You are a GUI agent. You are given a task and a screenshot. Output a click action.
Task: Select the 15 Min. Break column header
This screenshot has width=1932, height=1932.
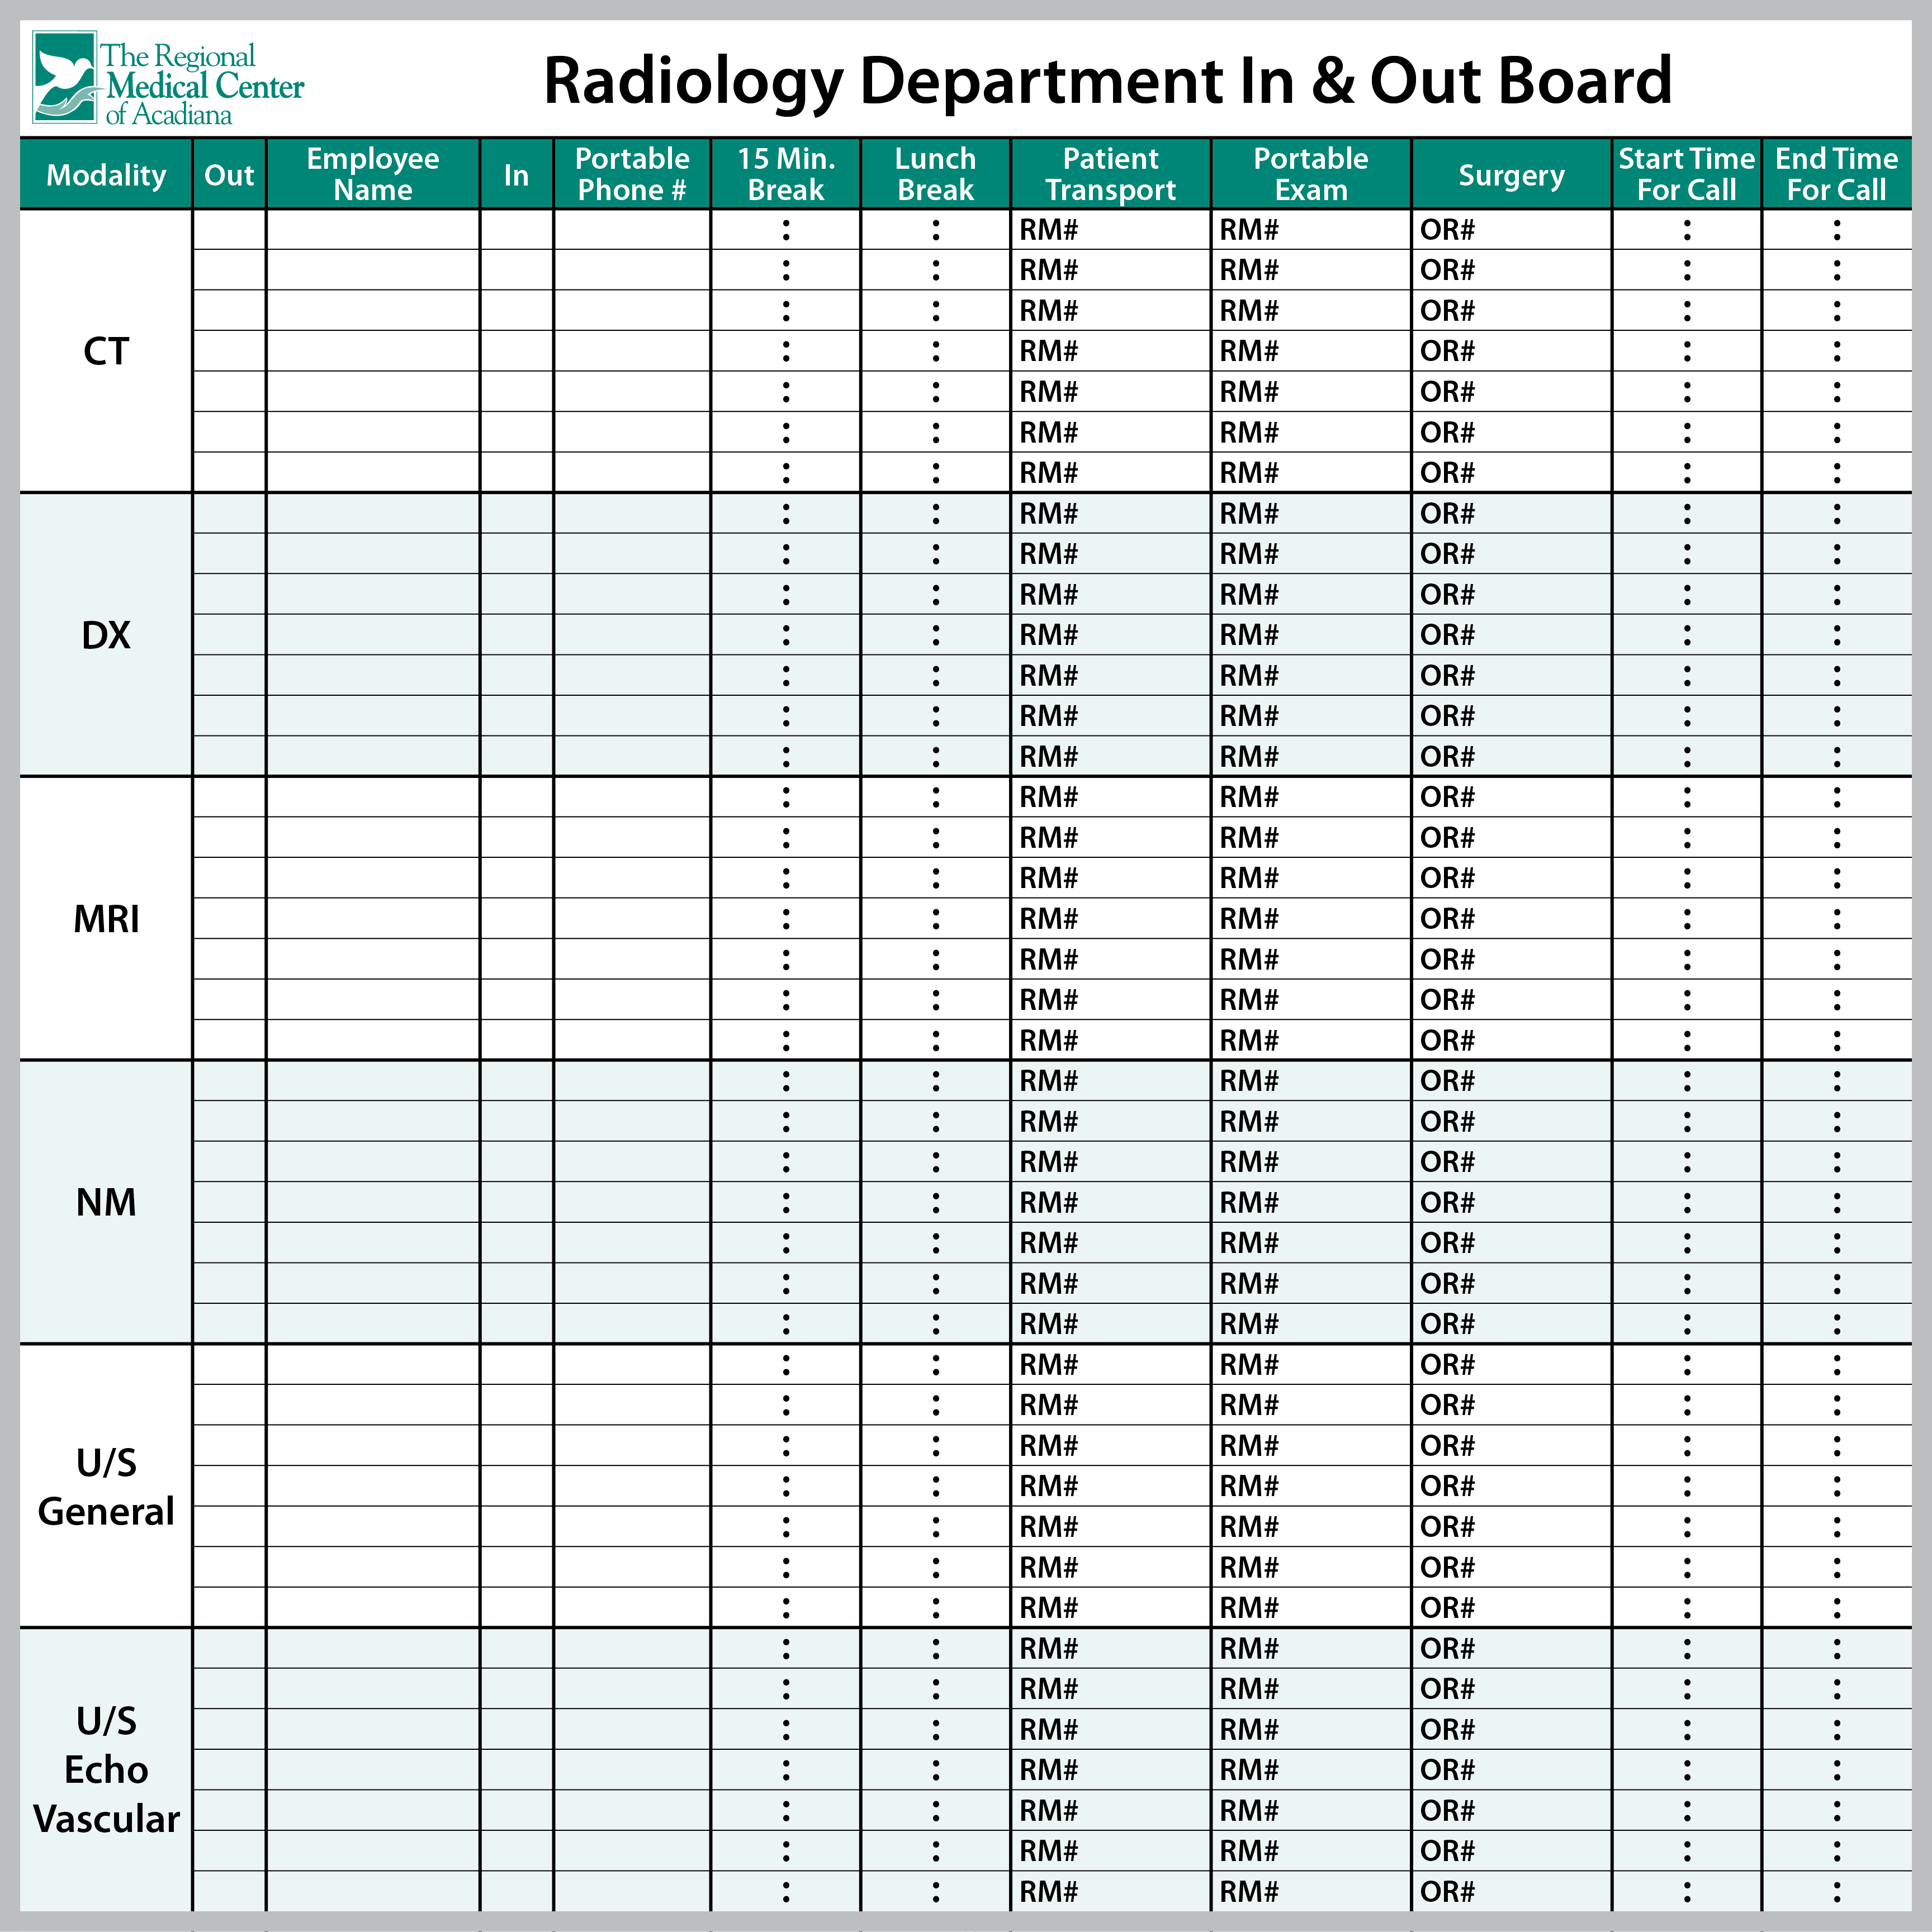(787, 175)
